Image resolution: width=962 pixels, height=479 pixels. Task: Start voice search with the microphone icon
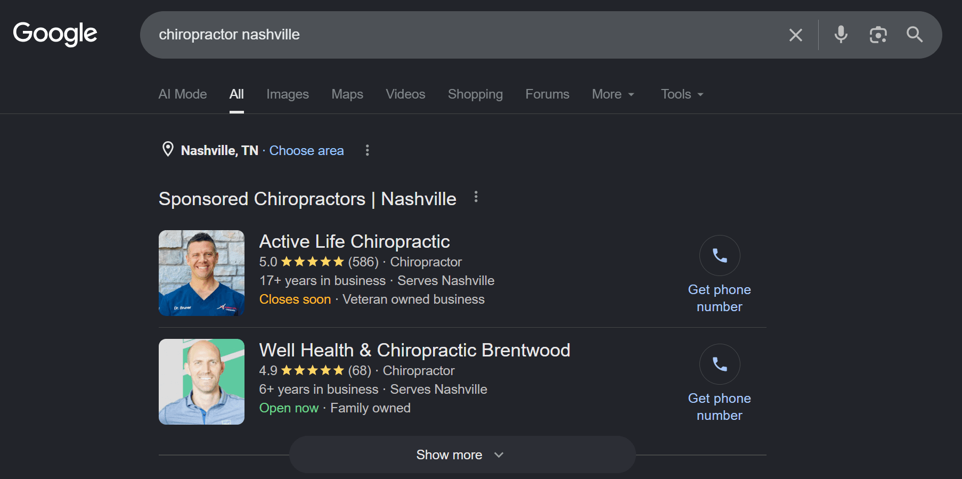click(x=841, y=35)
